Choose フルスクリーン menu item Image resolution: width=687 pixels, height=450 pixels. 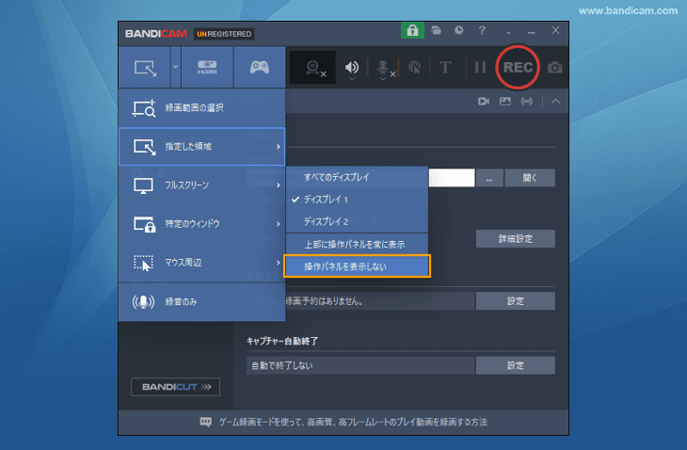(x=202, y=185)
